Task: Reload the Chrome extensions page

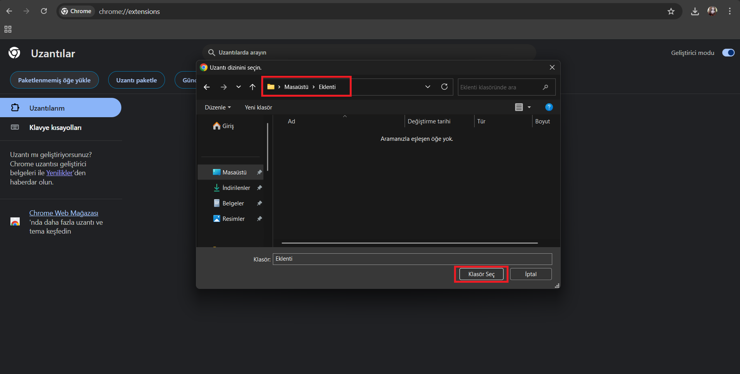Action: (44, 11)
